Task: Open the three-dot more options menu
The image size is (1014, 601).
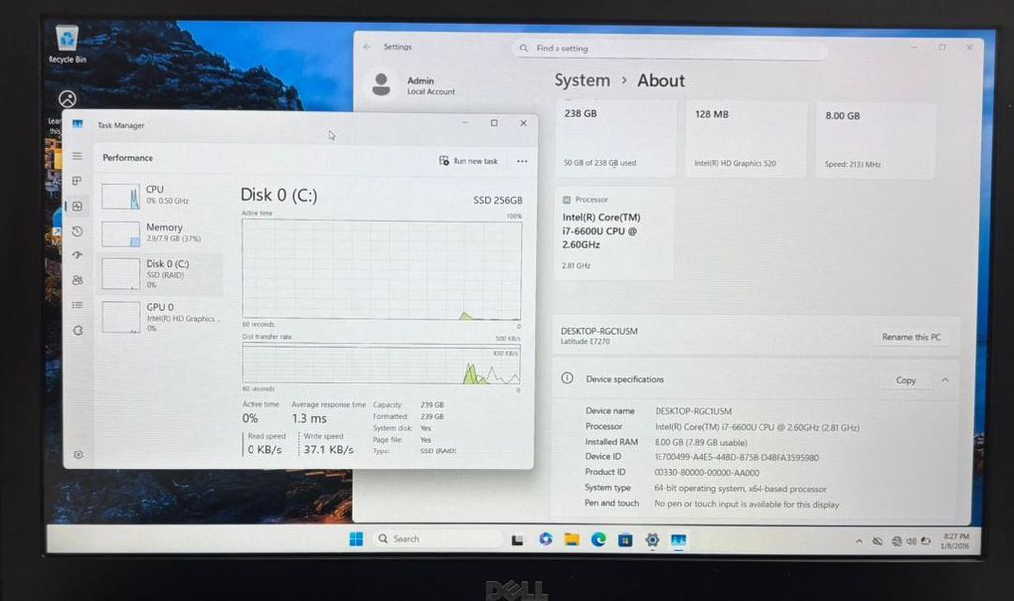Action: tap(522, 161)
